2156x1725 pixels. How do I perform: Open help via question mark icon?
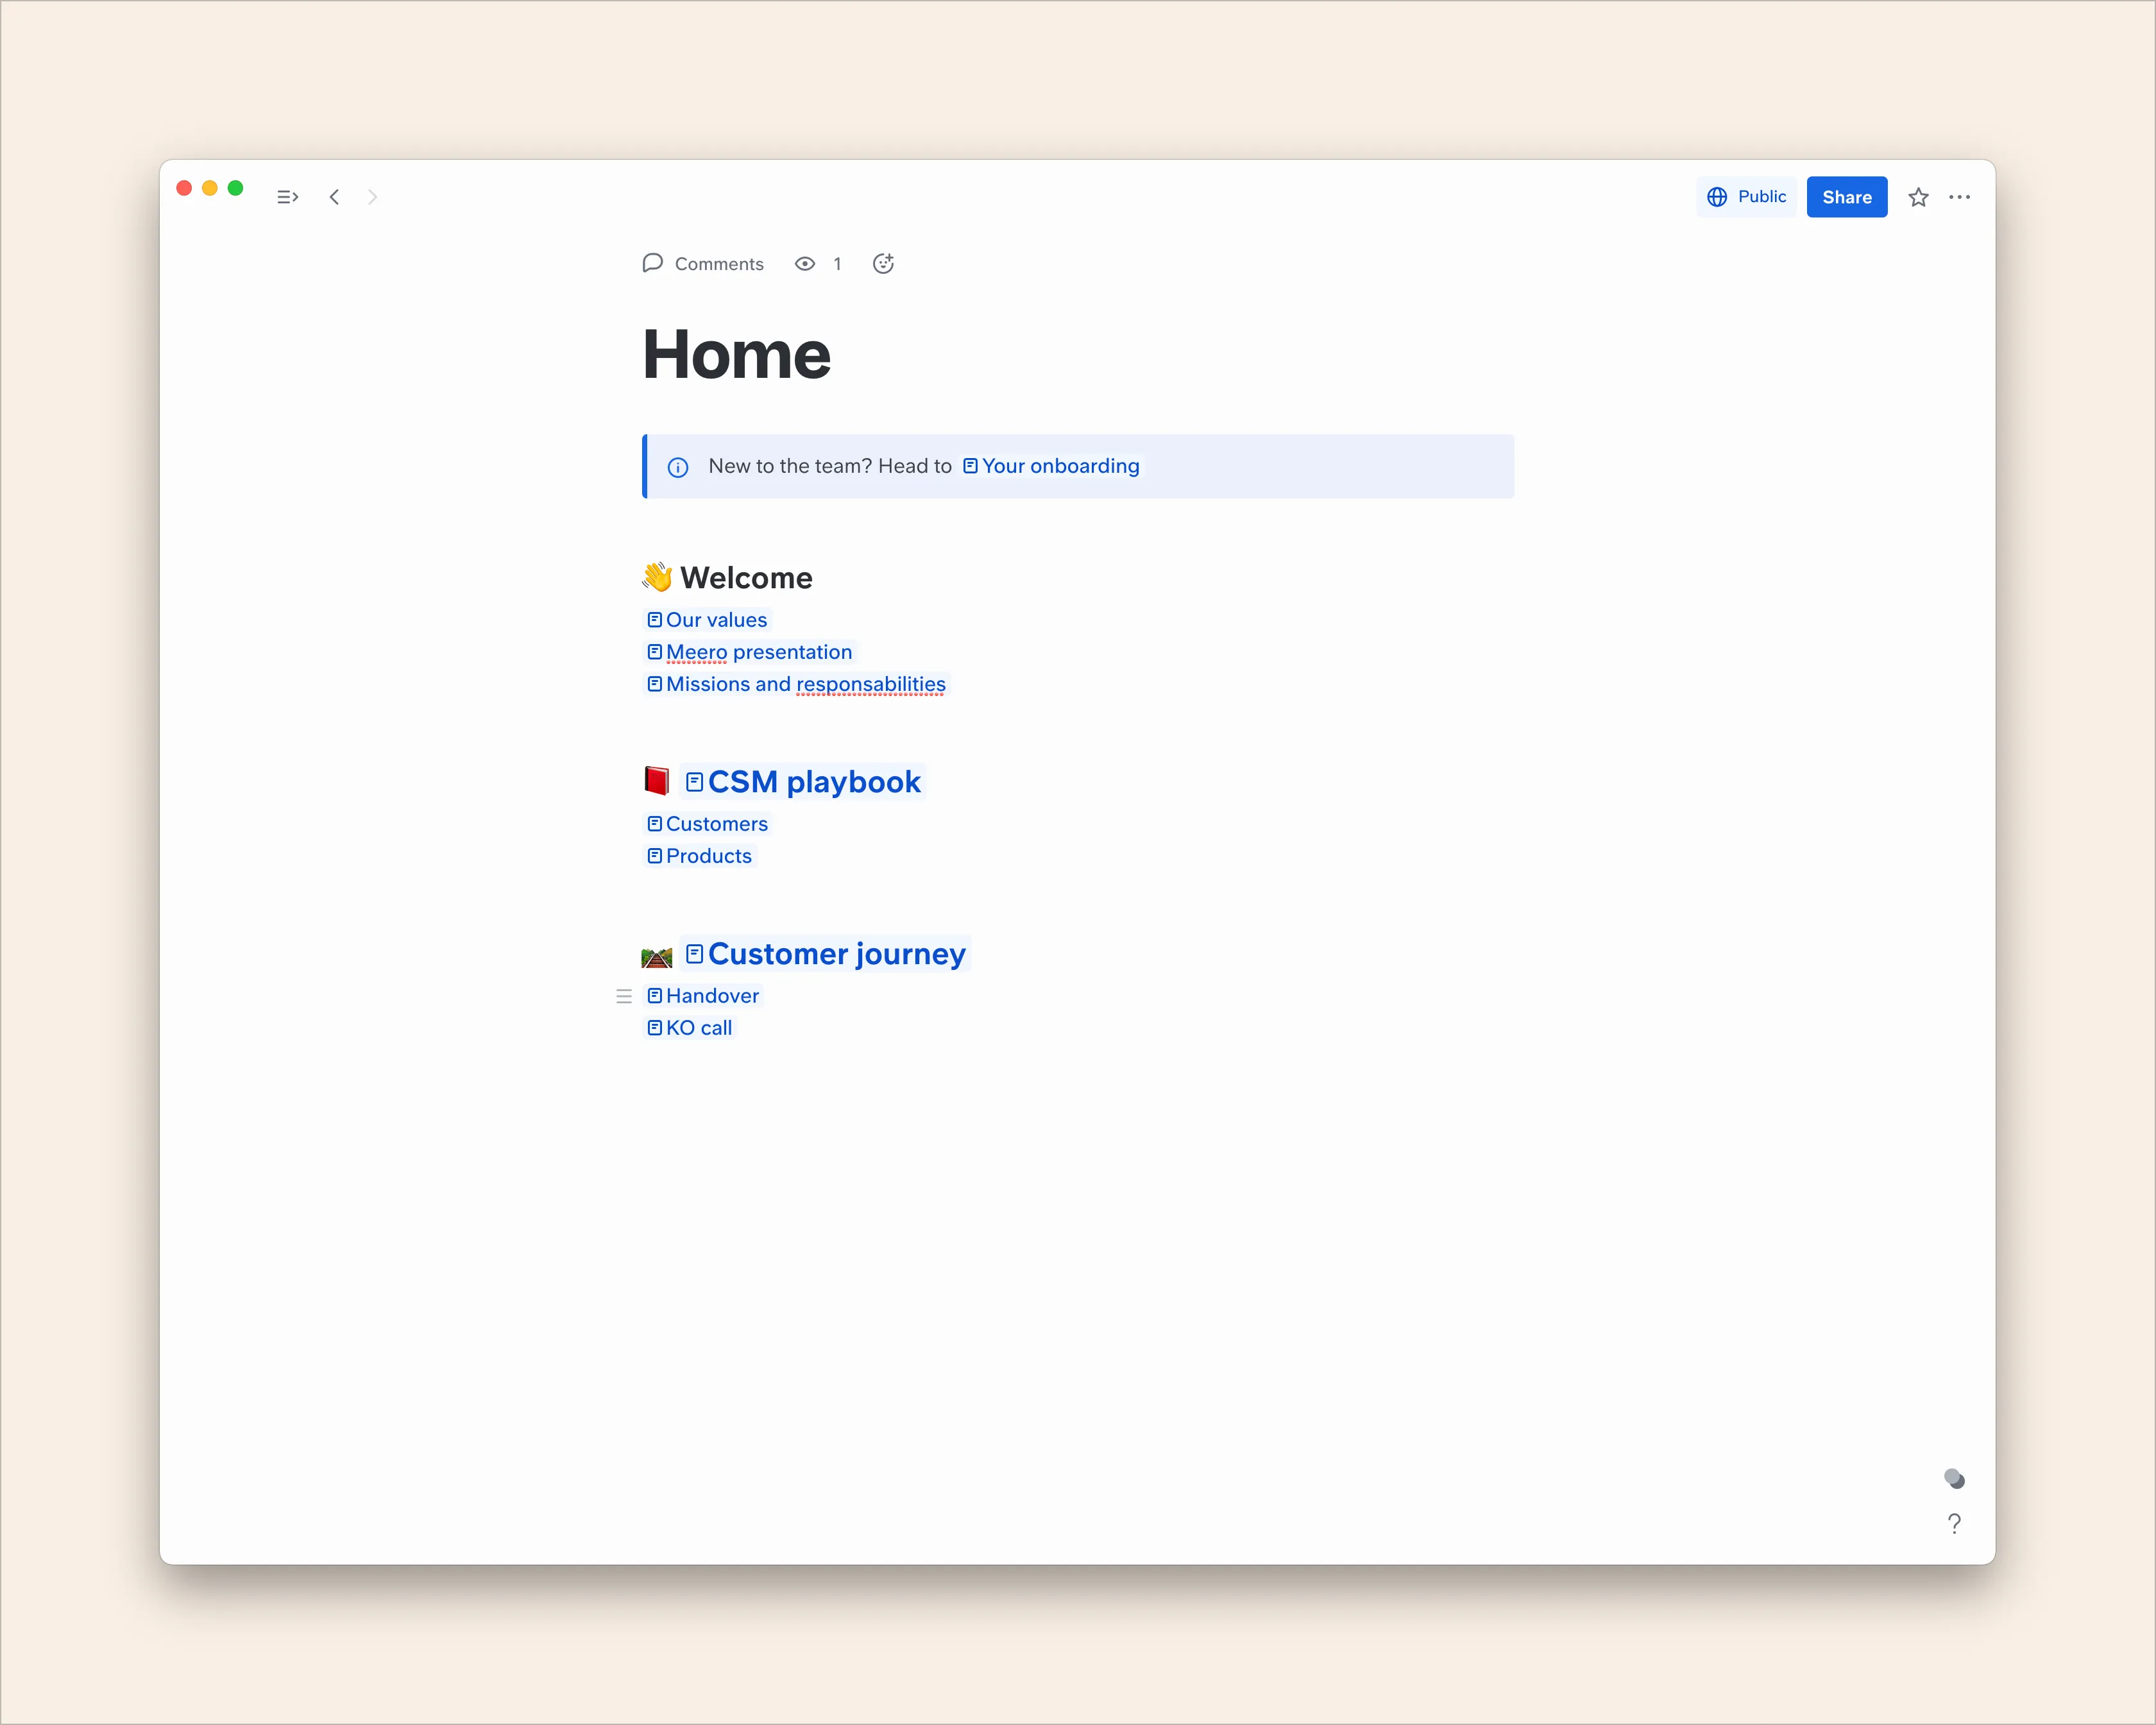(1954, 1523)
